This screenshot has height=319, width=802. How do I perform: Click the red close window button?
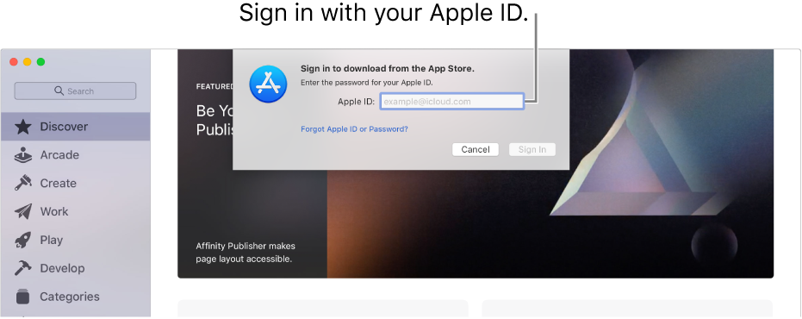[x=14, y=61]
